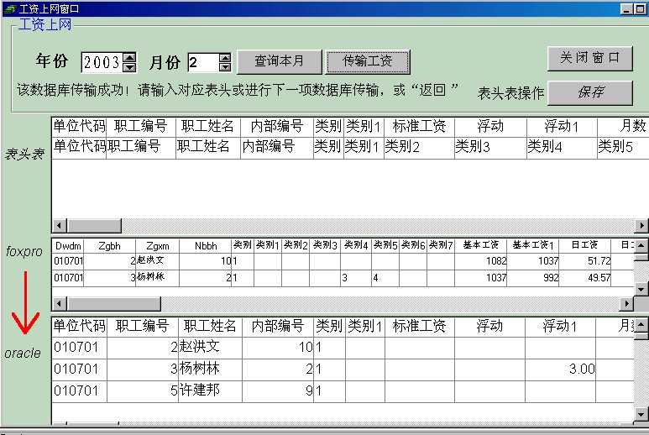Click the Zgxm column header in foxpro grid
Screen dimensions: 649x435
coord(158,245)
